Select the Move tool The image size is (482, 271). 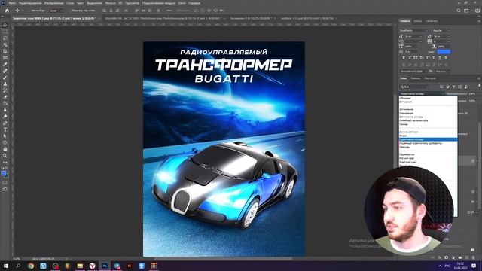click(5, 25)
